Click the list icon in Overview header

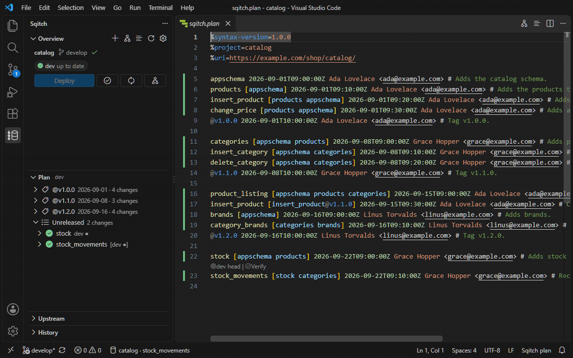(139, 38)
